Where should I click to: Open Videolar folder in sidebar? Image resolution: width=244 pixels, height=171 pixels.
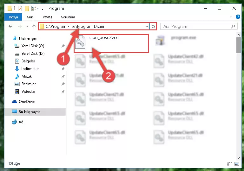click(29, 92)
